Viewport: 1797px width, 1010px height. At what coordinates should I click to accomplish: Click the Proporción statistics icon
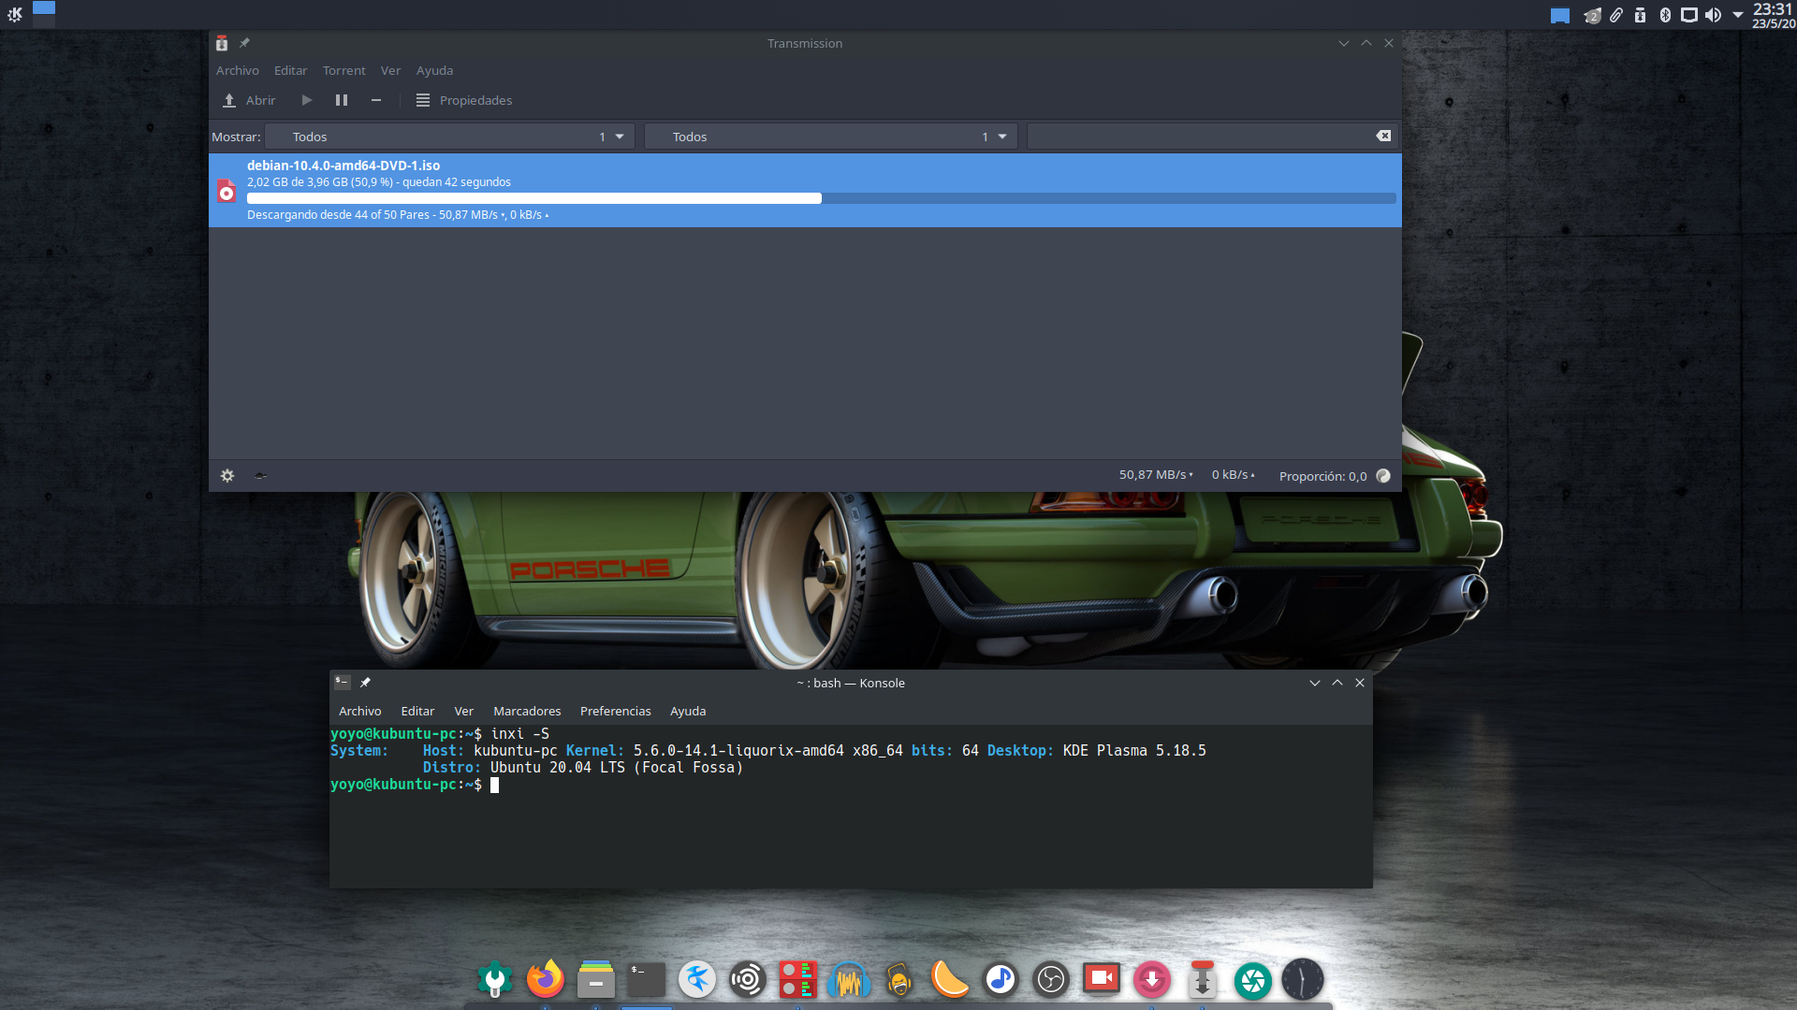tap(1383, 476)
